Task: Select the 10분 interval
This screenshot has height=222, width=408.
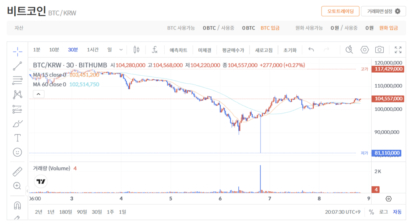Action: 54,50
